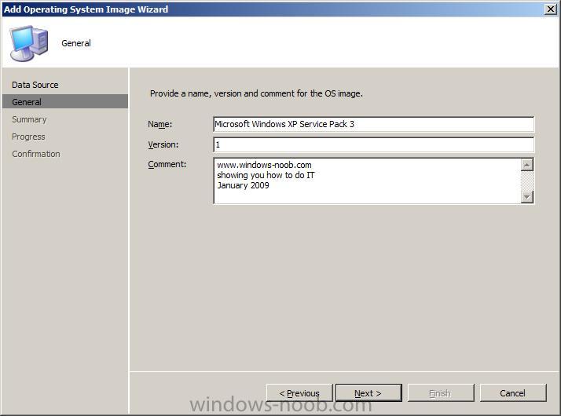Screen dimensions: 561x416
Task: Click into the Version input field
Action: pos(373,144)
